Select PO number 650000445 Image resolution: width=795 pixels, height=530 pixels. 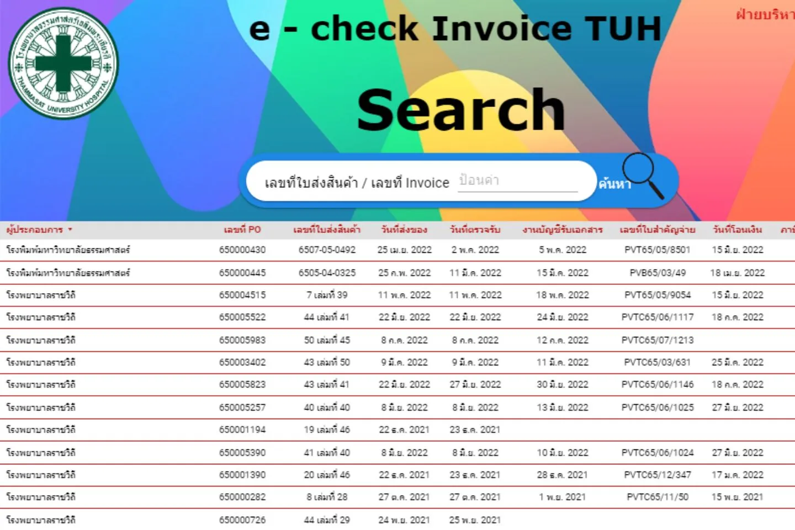pos(242,273)
